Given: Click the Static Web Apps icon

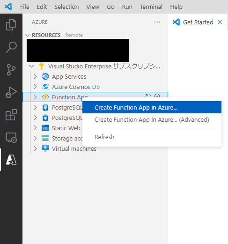Looking at the screenshot, I should tap(45, 128).
